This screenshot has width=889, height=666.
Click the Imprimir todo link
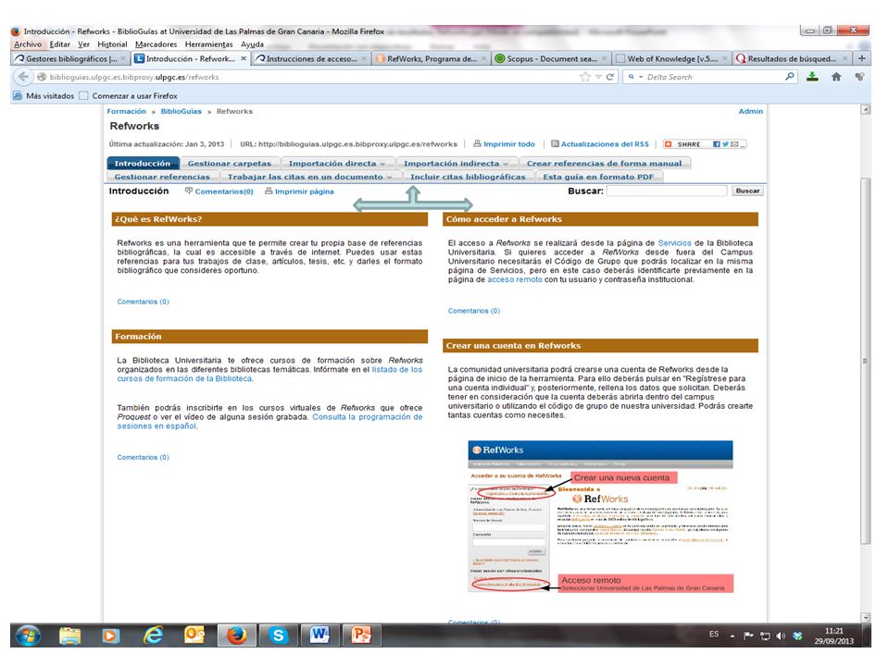[504, 144]
